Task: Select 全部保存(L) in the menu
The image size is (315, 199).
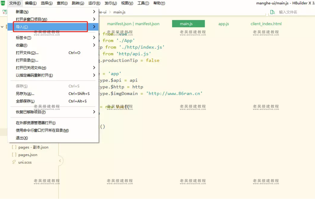Action: (25, 101)
